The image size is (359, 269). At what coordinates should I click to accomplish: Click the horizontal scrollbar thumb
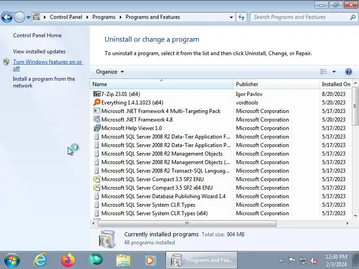click(187, 223)
